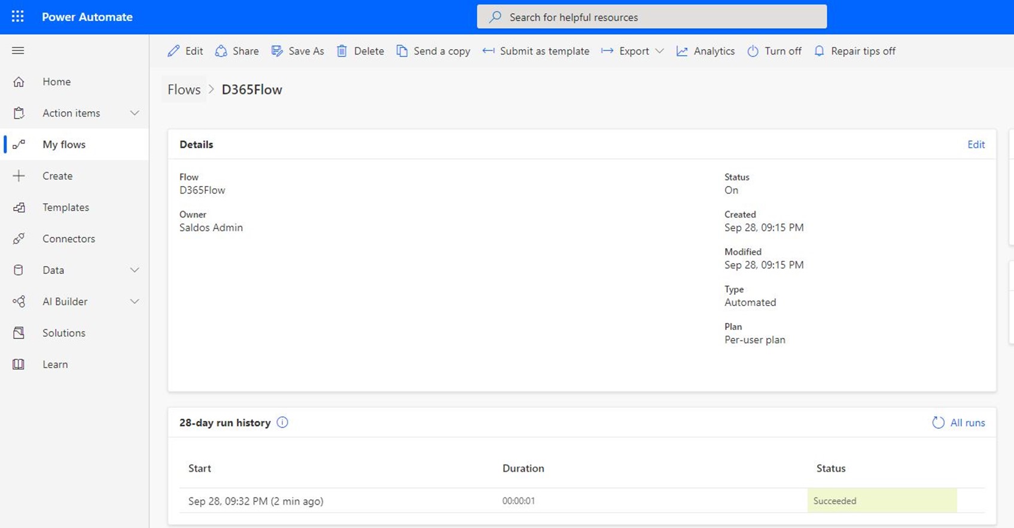Expand the AI Builder section
The height and width of the screenshot is (528, 1014).
click(135, 301)
